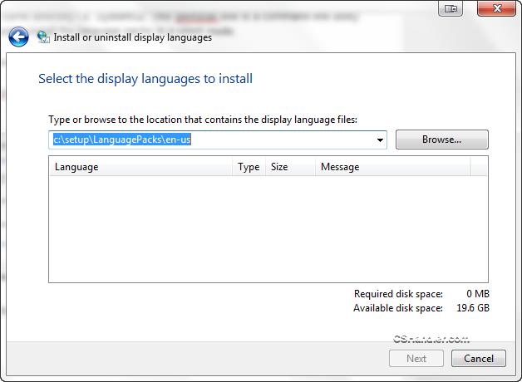Screen dimensions: 522x382
Task: Click the Cancel button
Action: tap(479, 359)
